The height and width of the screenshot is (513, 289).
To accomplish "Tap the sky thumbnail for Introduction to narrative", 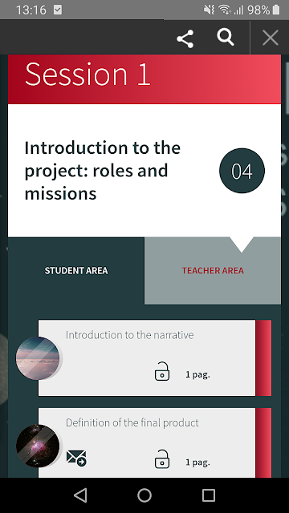I will click(x=38, y=358).
